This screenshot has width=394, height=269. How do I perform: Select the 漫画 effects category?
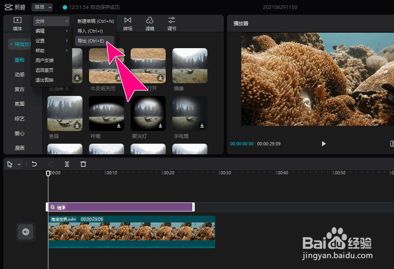[x=19, y=148]
